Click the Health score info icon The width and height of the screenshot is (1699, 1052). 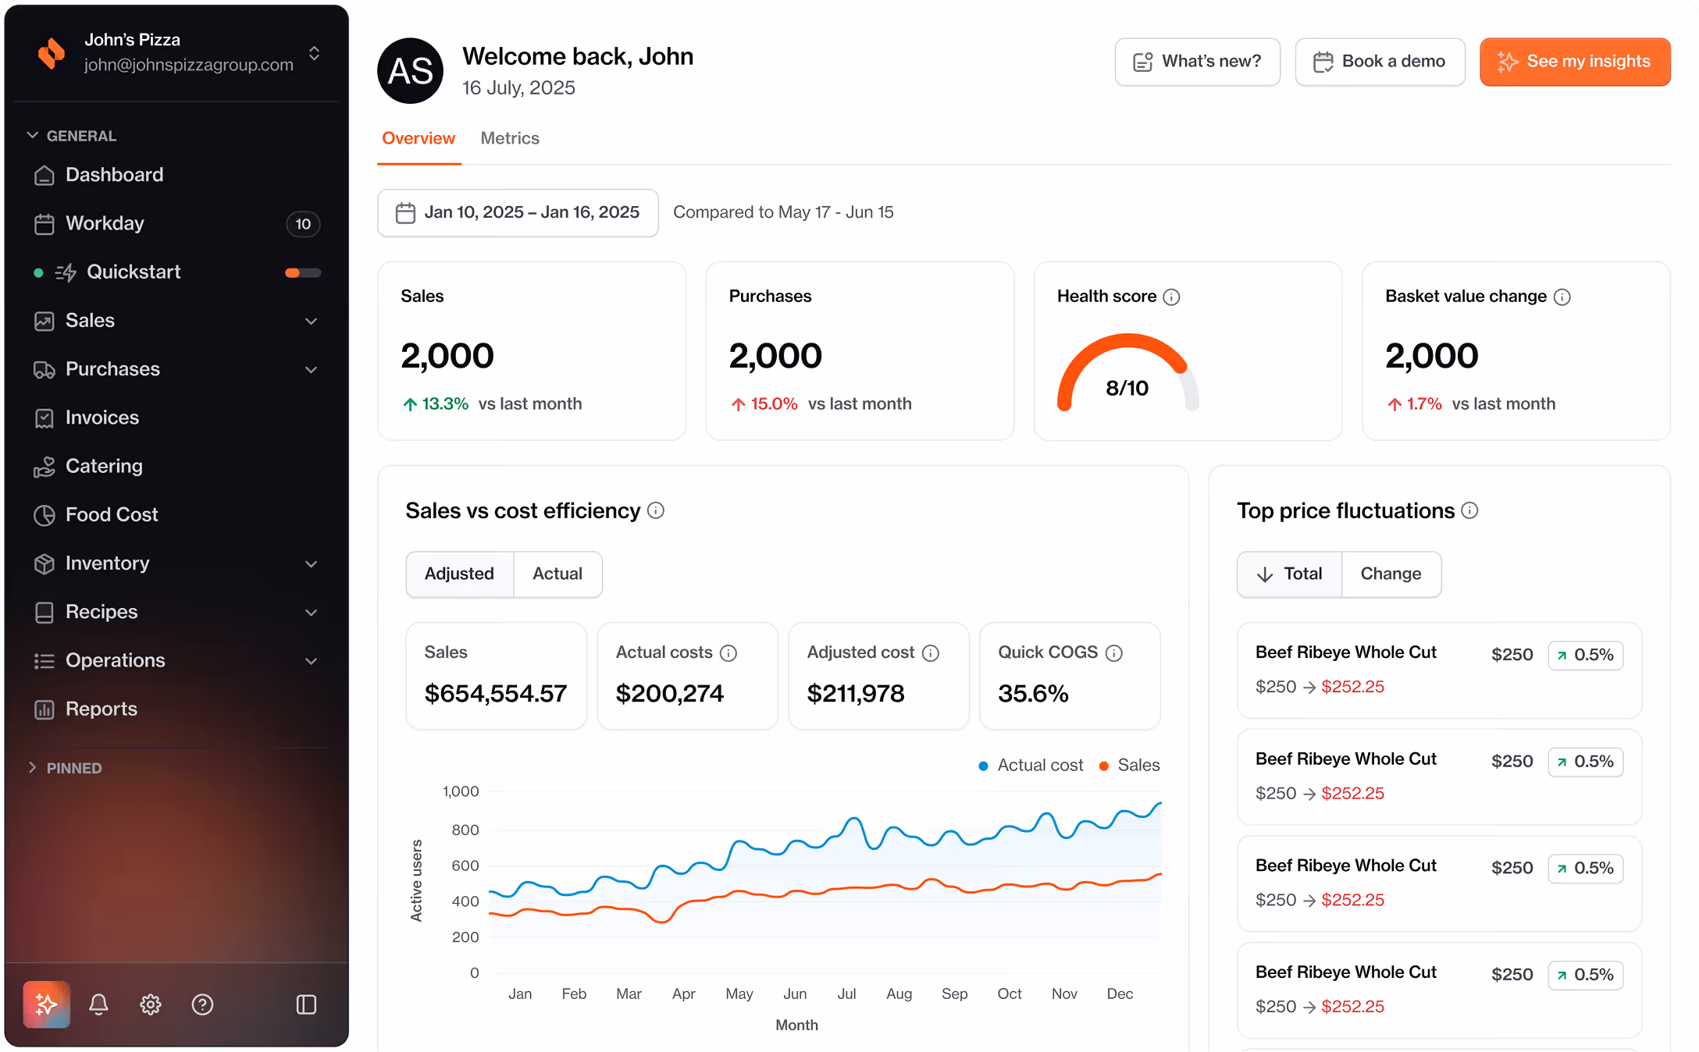pos(1172,297)
